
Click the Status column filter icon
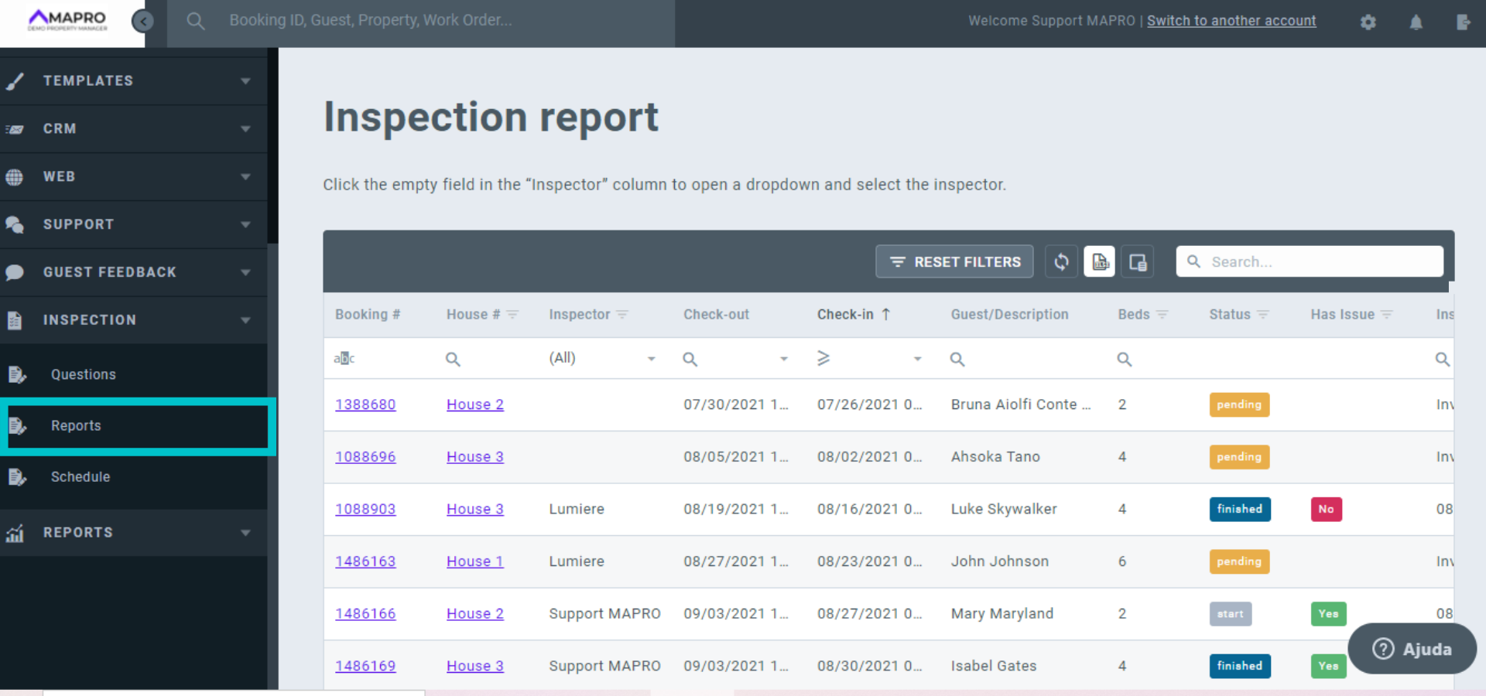pyautogui.click(x=1263, y=315)
